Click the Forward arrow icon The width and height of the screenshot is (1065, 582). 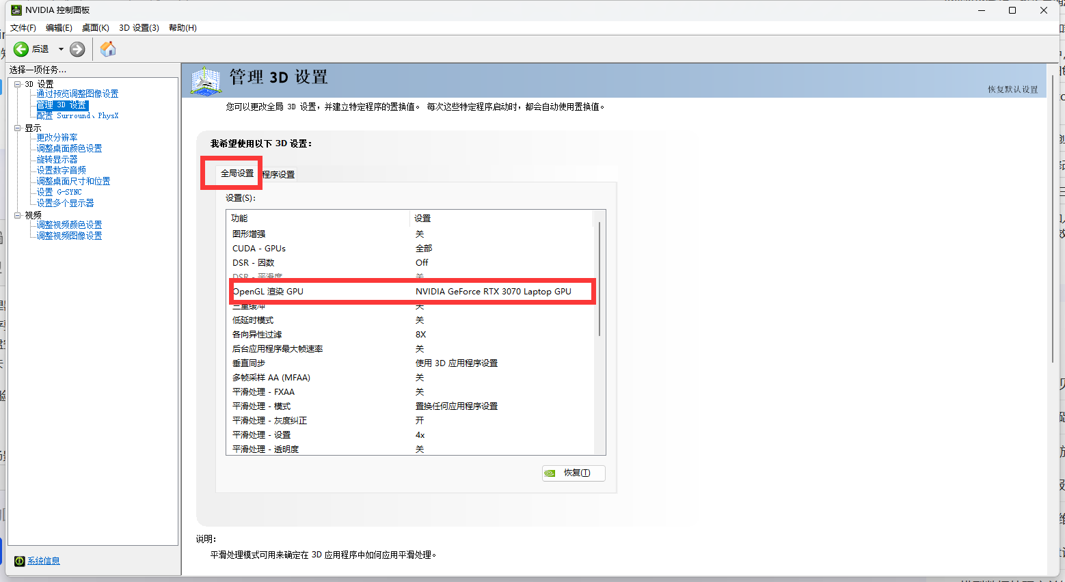77,49
